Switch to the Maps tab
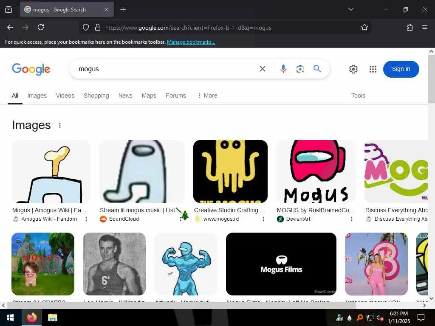This screenshot has height=326, width=435. coord(149,96)
